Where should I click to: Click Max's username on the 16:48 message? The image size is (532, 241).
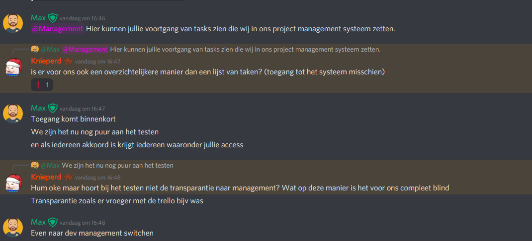[x=38, y=222]
